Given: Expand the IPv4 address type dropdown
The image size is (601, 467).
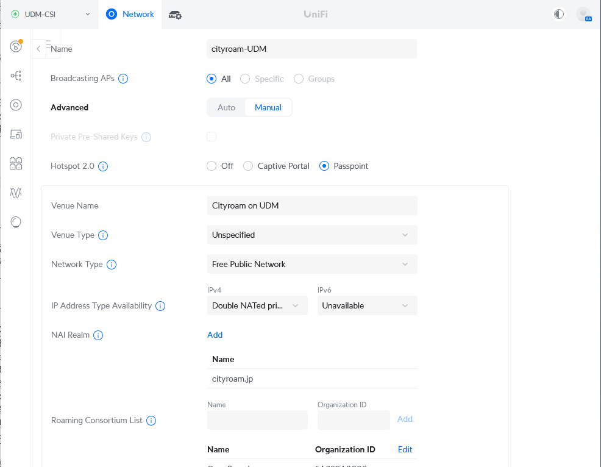Looking at the screenshot, I should click(257, 305).
